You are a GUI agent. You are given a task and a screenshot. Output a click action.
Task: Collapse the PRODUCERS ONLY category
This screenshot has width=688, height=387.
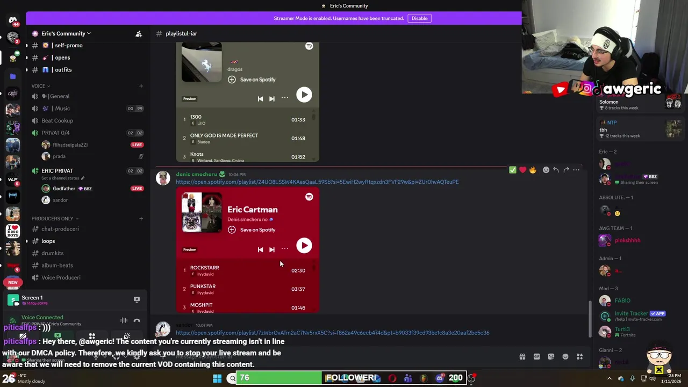coord(55,219)
